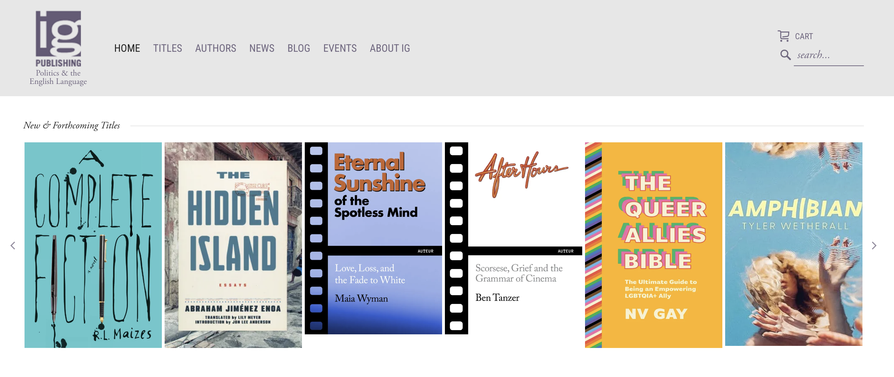Open A Complete Fiction book cover
This screenshot has width=894, height=377.
click(x=93, y=245)
